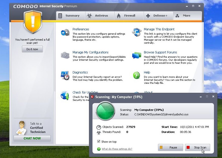Click the Do it now button
222x158 pixels.
point(32,49)
